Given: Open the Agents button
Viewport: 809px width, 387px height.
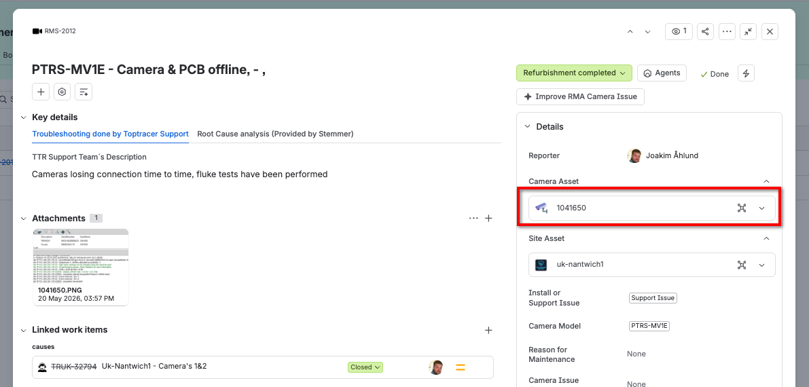Looking at the screenshot, I should [662, 73].
